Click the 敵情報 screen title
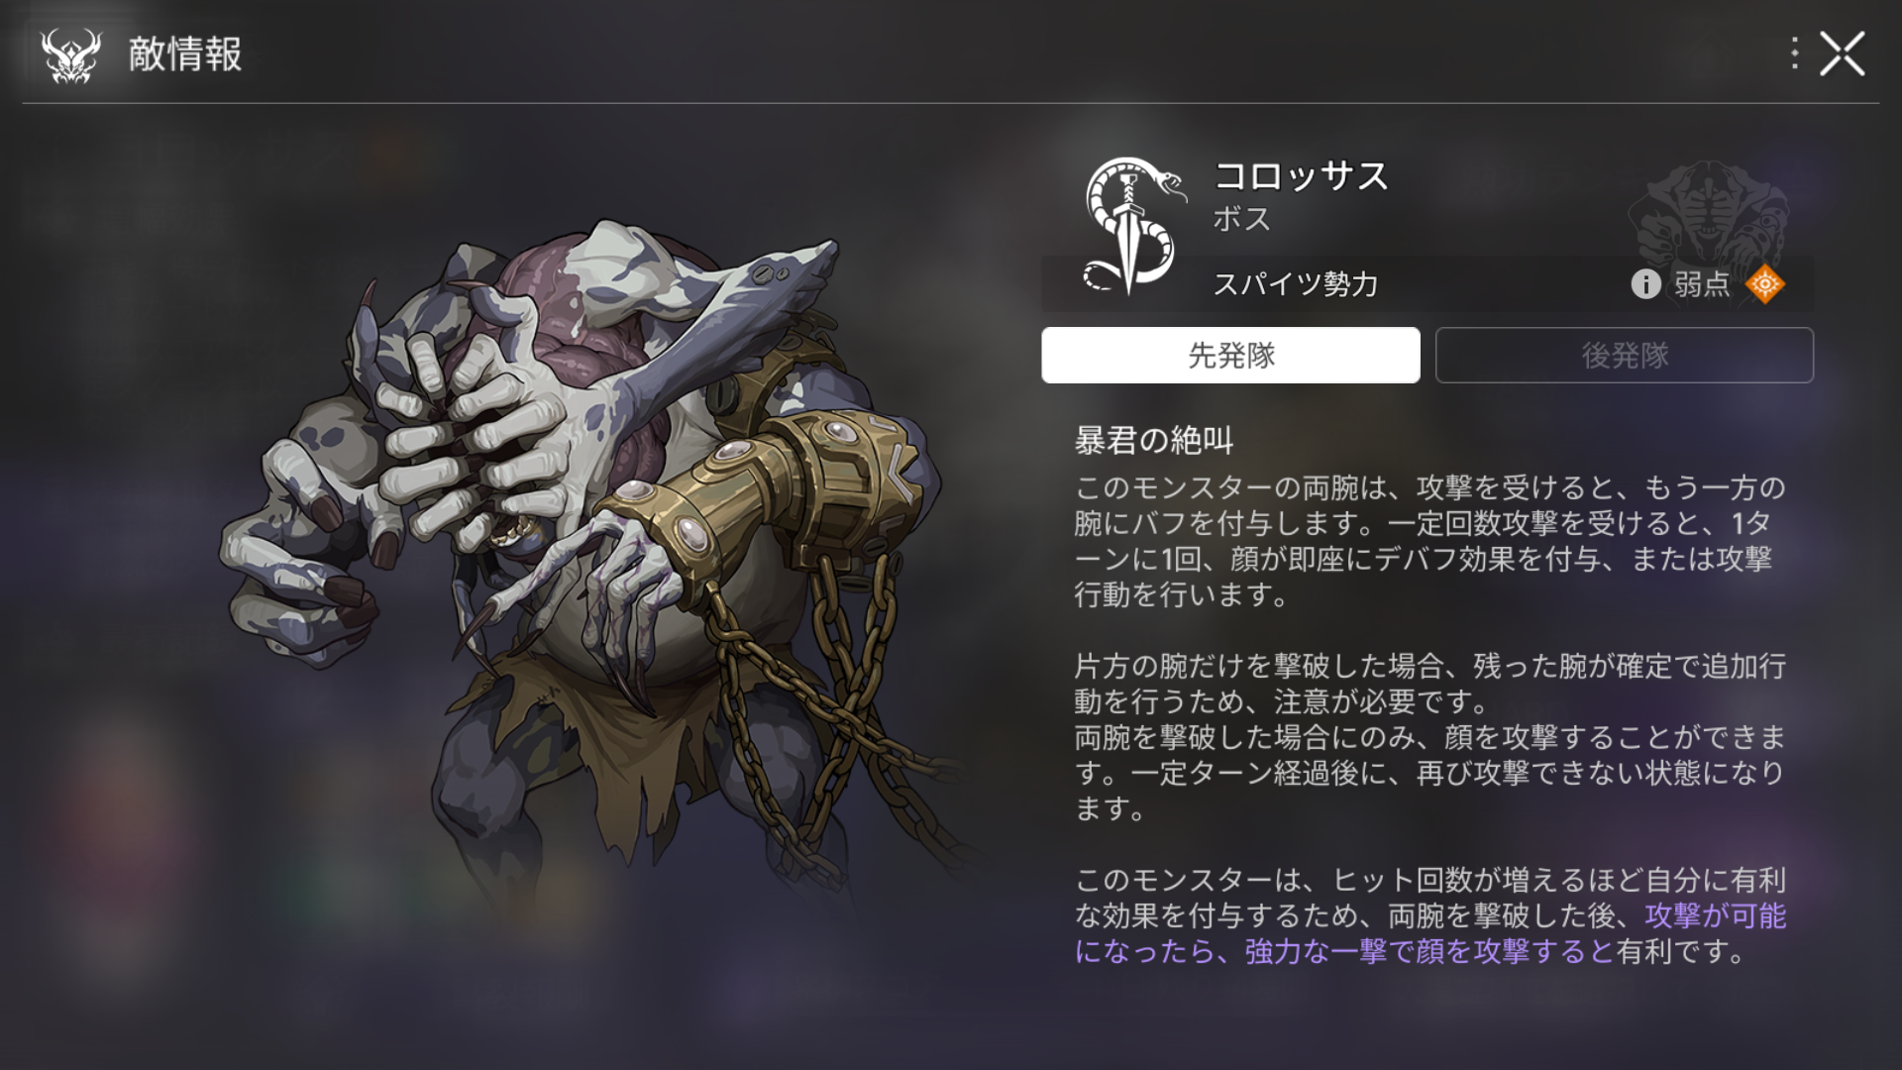 [185, 54]
